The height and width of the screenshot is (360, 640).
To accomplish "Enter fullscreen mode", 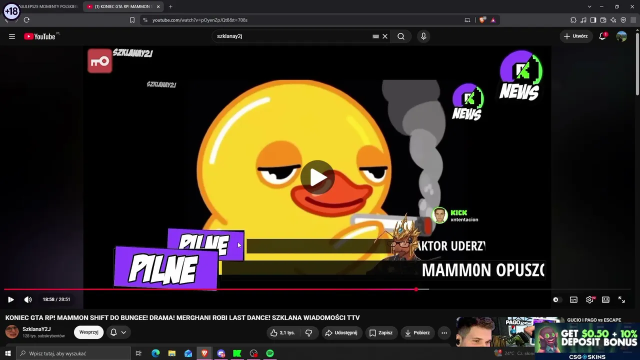I will [x=621, y=299].
